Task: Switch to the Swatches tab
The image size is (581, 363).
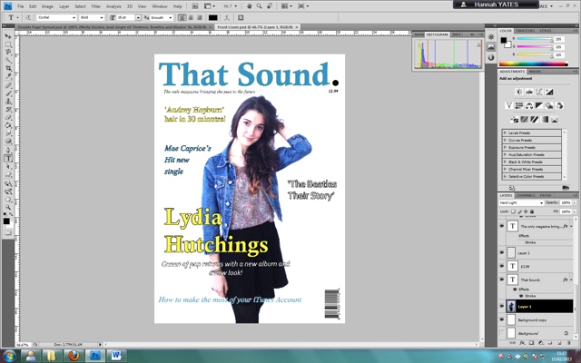Action: tap(526, 31)
